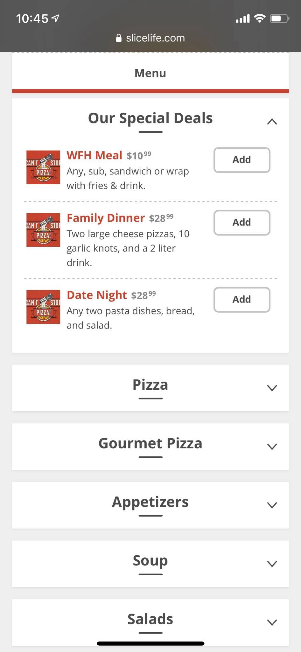Tap the padlock icon beside slicelife.com
Viewport: 301px width, 652px height.
(x=119, y=38)
